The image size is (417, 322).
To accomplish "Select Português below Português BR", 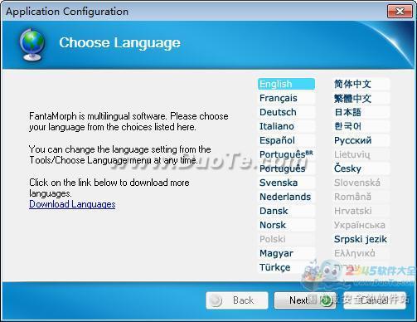I will pos(286,168).
